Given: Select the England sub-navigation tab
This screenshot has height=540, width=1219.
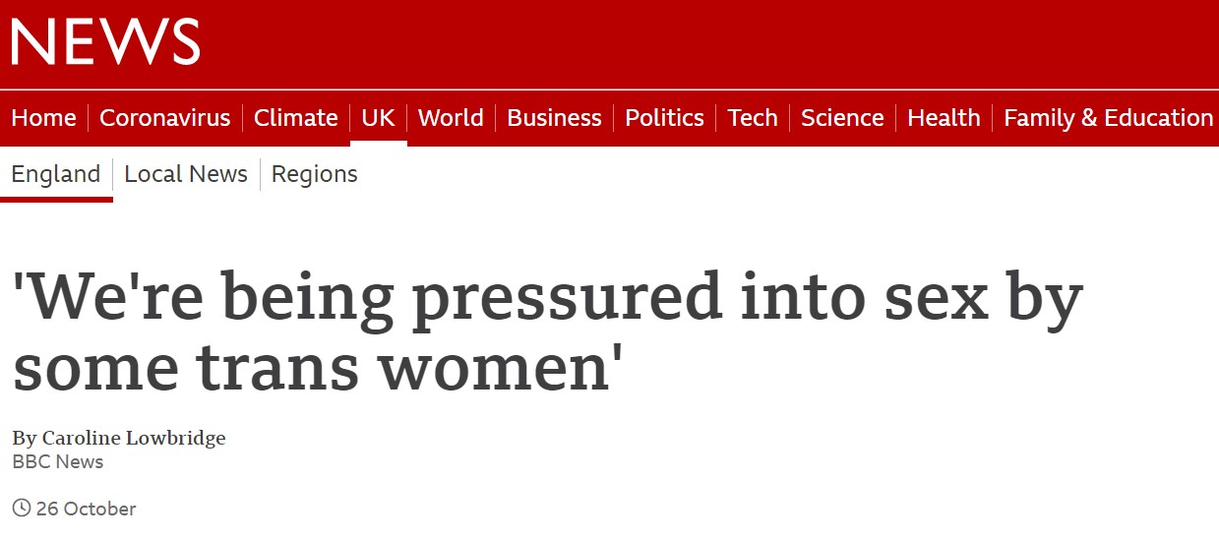Looking at the screenshot, I should pos(56,174).
